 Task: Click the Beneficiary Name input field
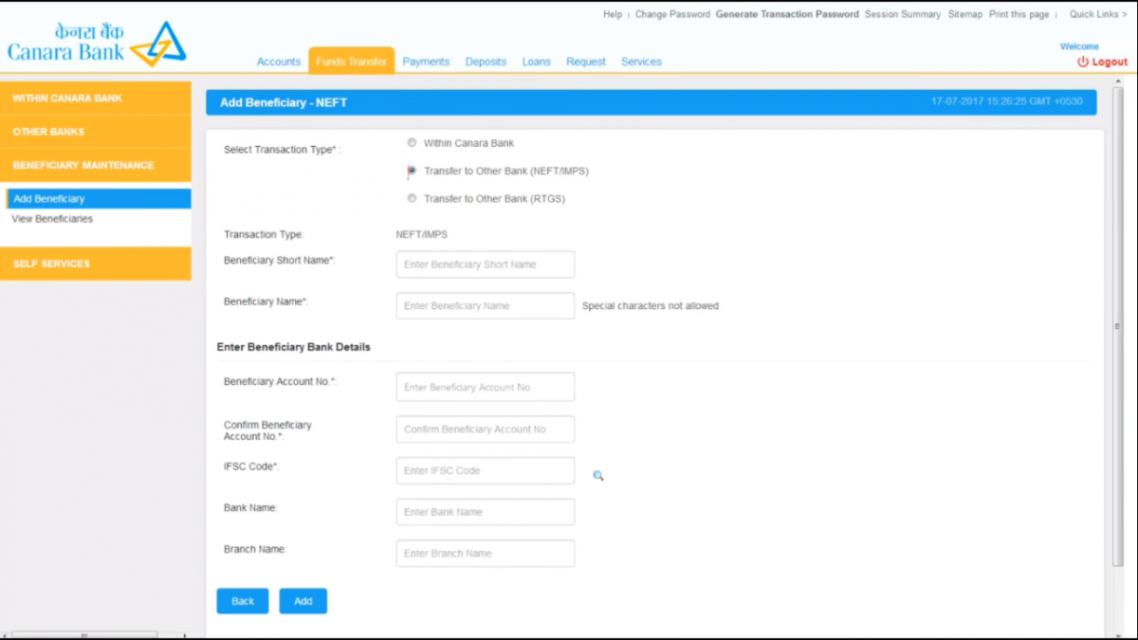pos(485,305)
